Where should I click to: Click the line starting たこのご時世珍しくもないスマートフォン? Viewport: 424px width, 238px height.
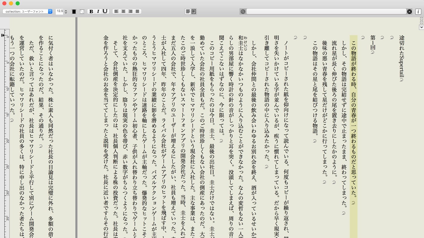[x=183, y=136]
